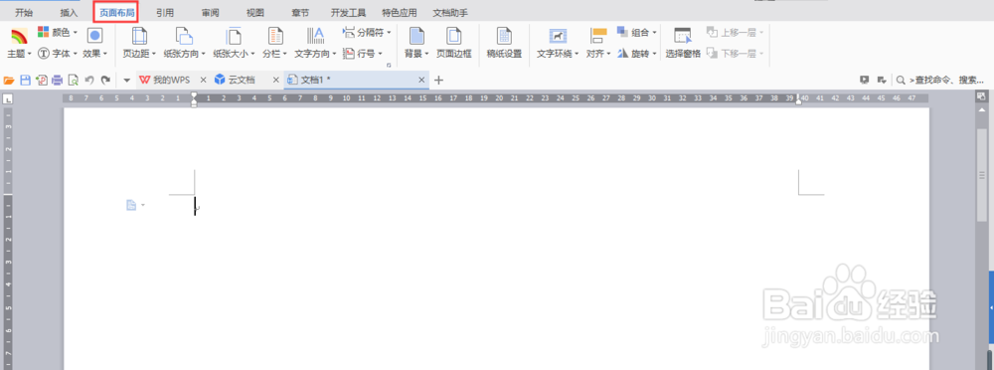994x370 pixels.
Task: Close the 云文档 tab
Action: pyautogui.click(x=275, y=80)
